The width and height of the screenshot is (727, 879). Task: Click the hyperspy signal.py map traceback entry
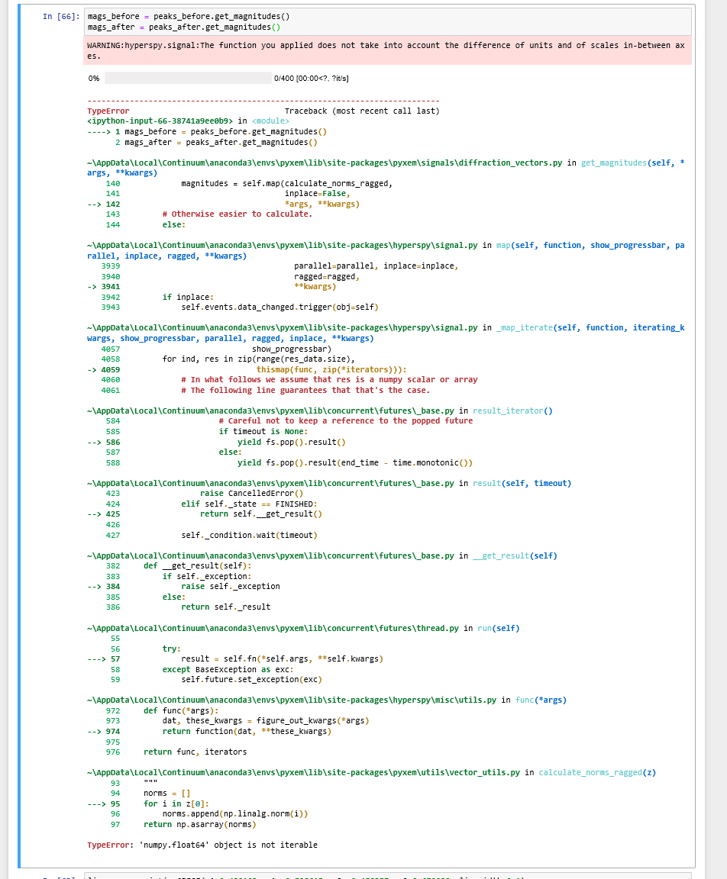(305, 245)
